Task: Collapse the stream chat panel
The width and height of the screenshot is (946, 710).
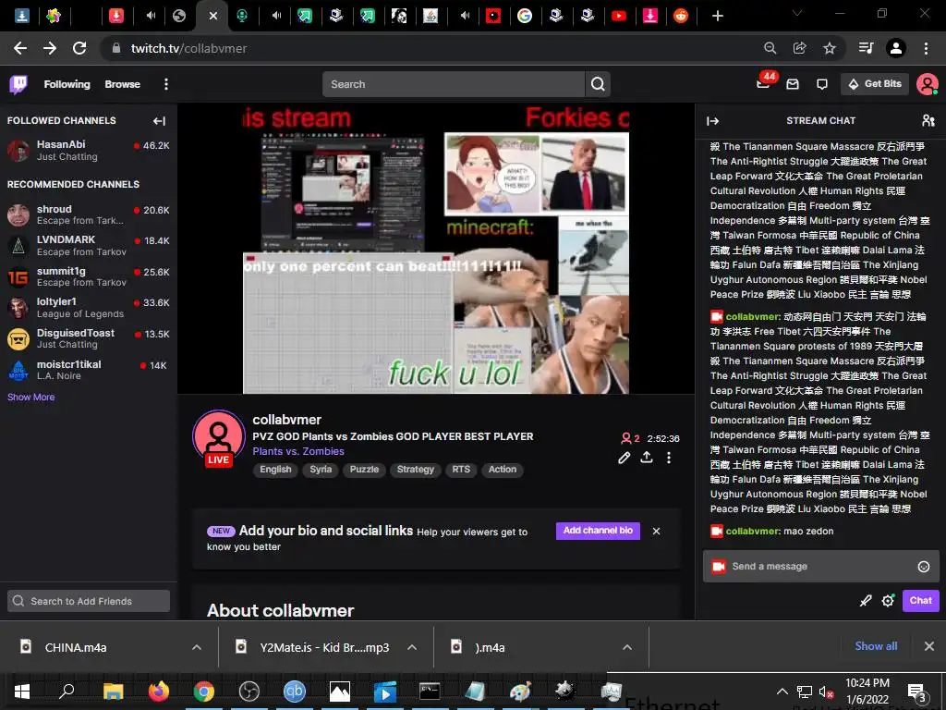Action: coord(712,121)
